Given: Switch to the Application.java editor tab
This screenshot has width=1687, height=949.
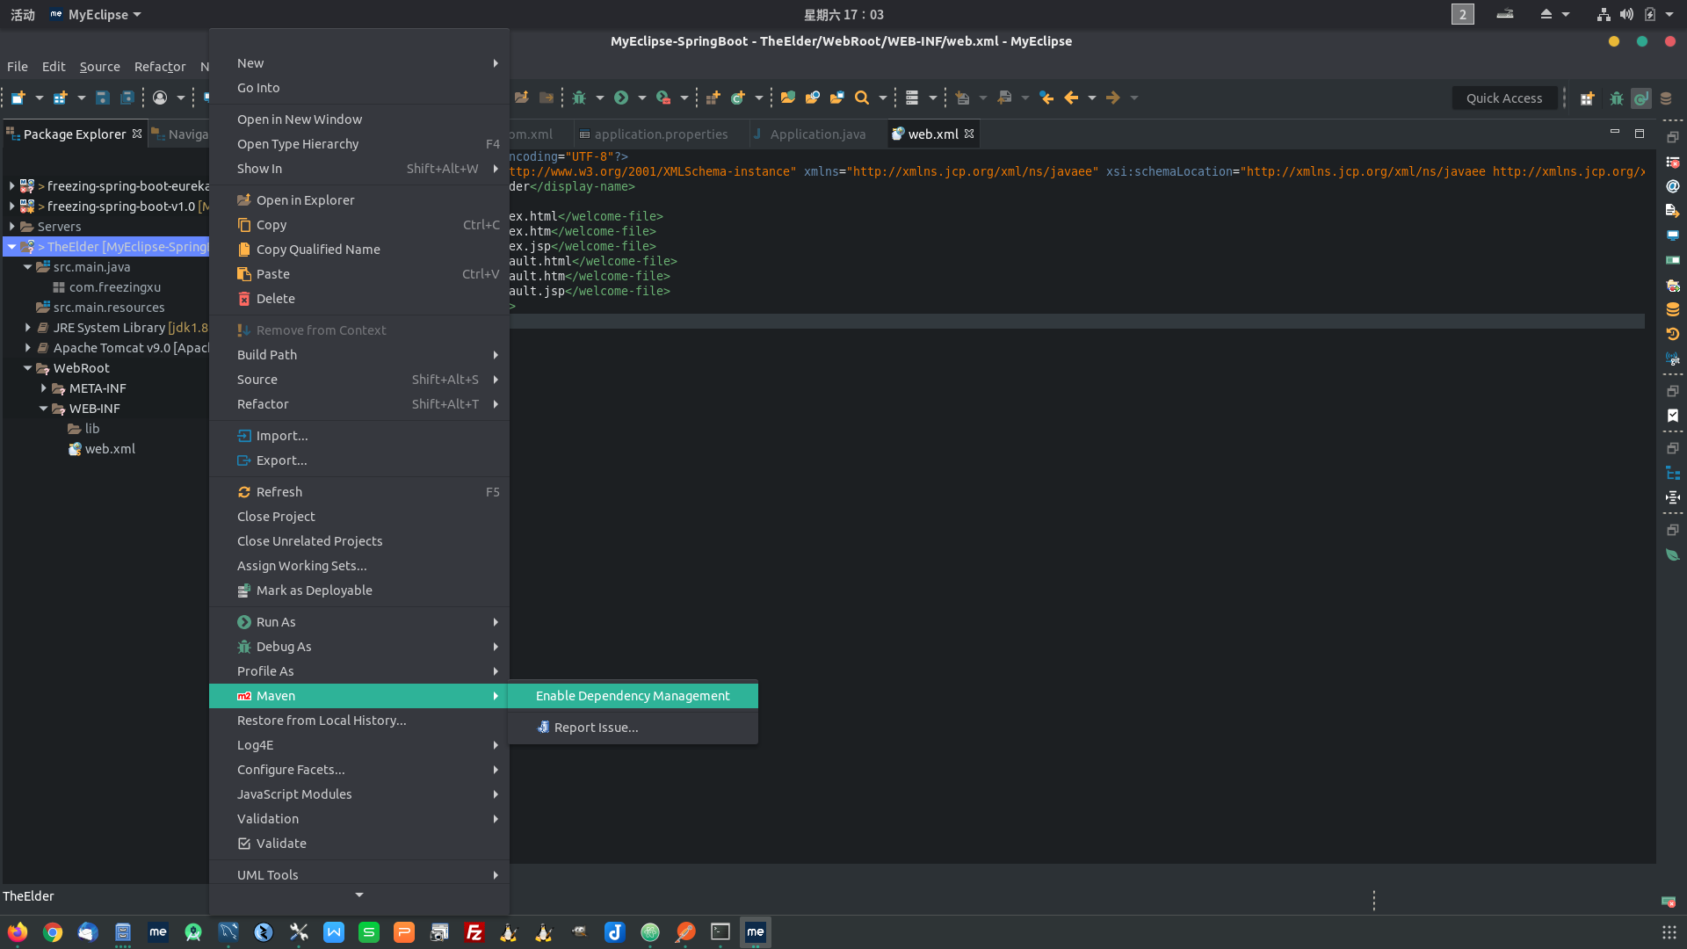Looking at the screenshot, I should 817,134.
